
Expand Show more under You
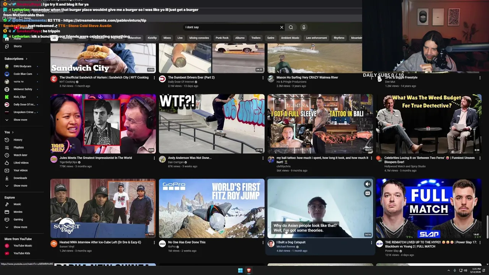(16, 186)
